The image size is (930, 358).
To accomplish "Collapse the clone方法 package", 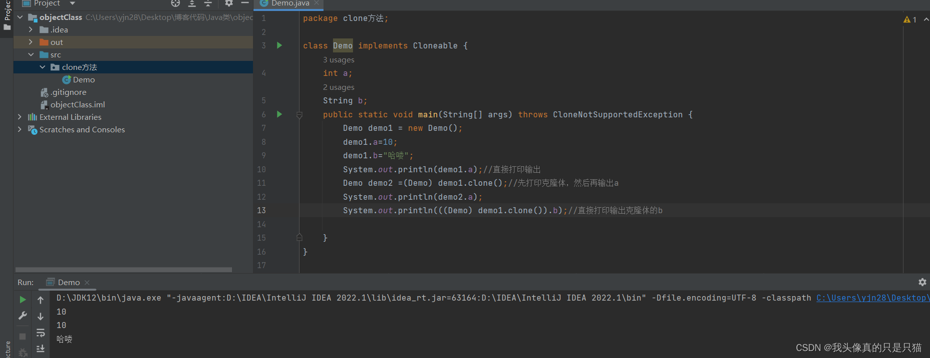I will [42, 67].
